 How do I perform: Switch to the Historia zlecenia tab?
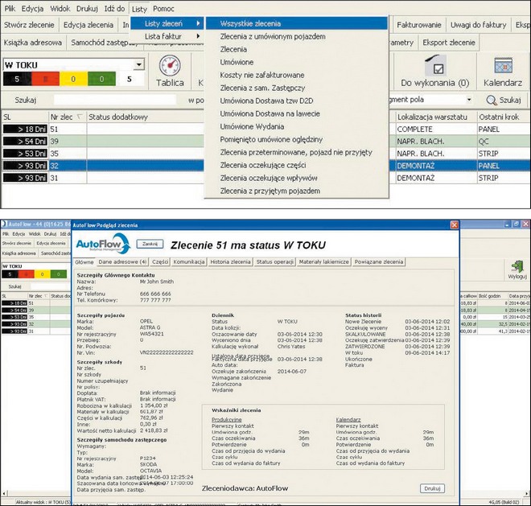pyautogui.click(x=230, y=261)
